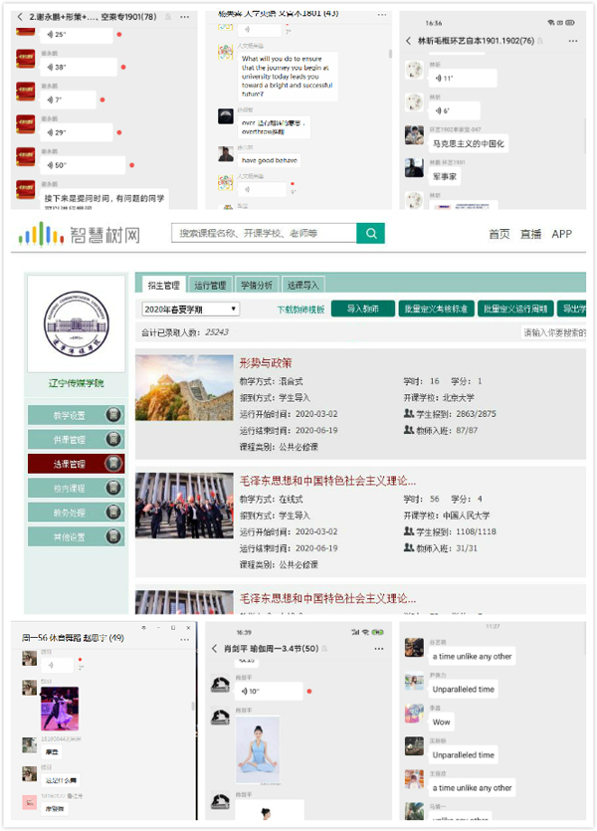The image size is (597, 831).
Task: Open the 2020年春夏学期 semester dropdown
Action: coord(190,309)
